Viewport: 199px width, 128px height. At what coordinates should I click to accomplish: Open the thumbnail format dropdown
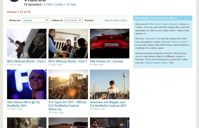(x=74, y=20)
